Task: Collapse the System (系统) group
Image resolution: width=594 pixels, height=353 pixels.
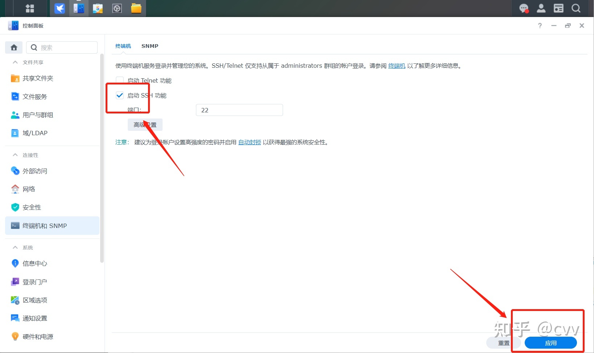Action: (15, 248)
